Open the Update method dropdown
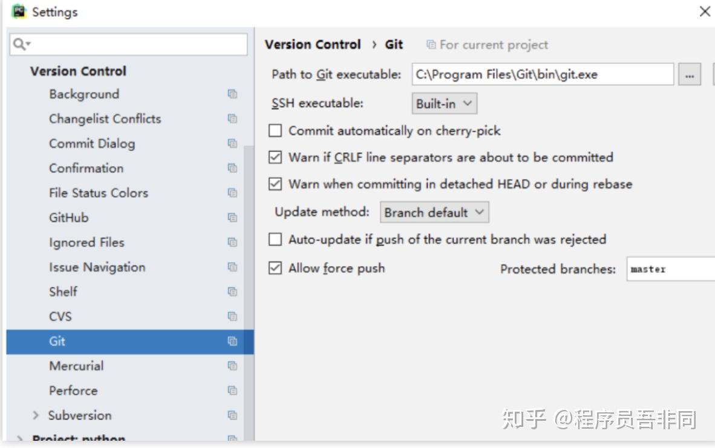This screenshot has height=448, width=715. pyautogui.click(x=434, y=213)
